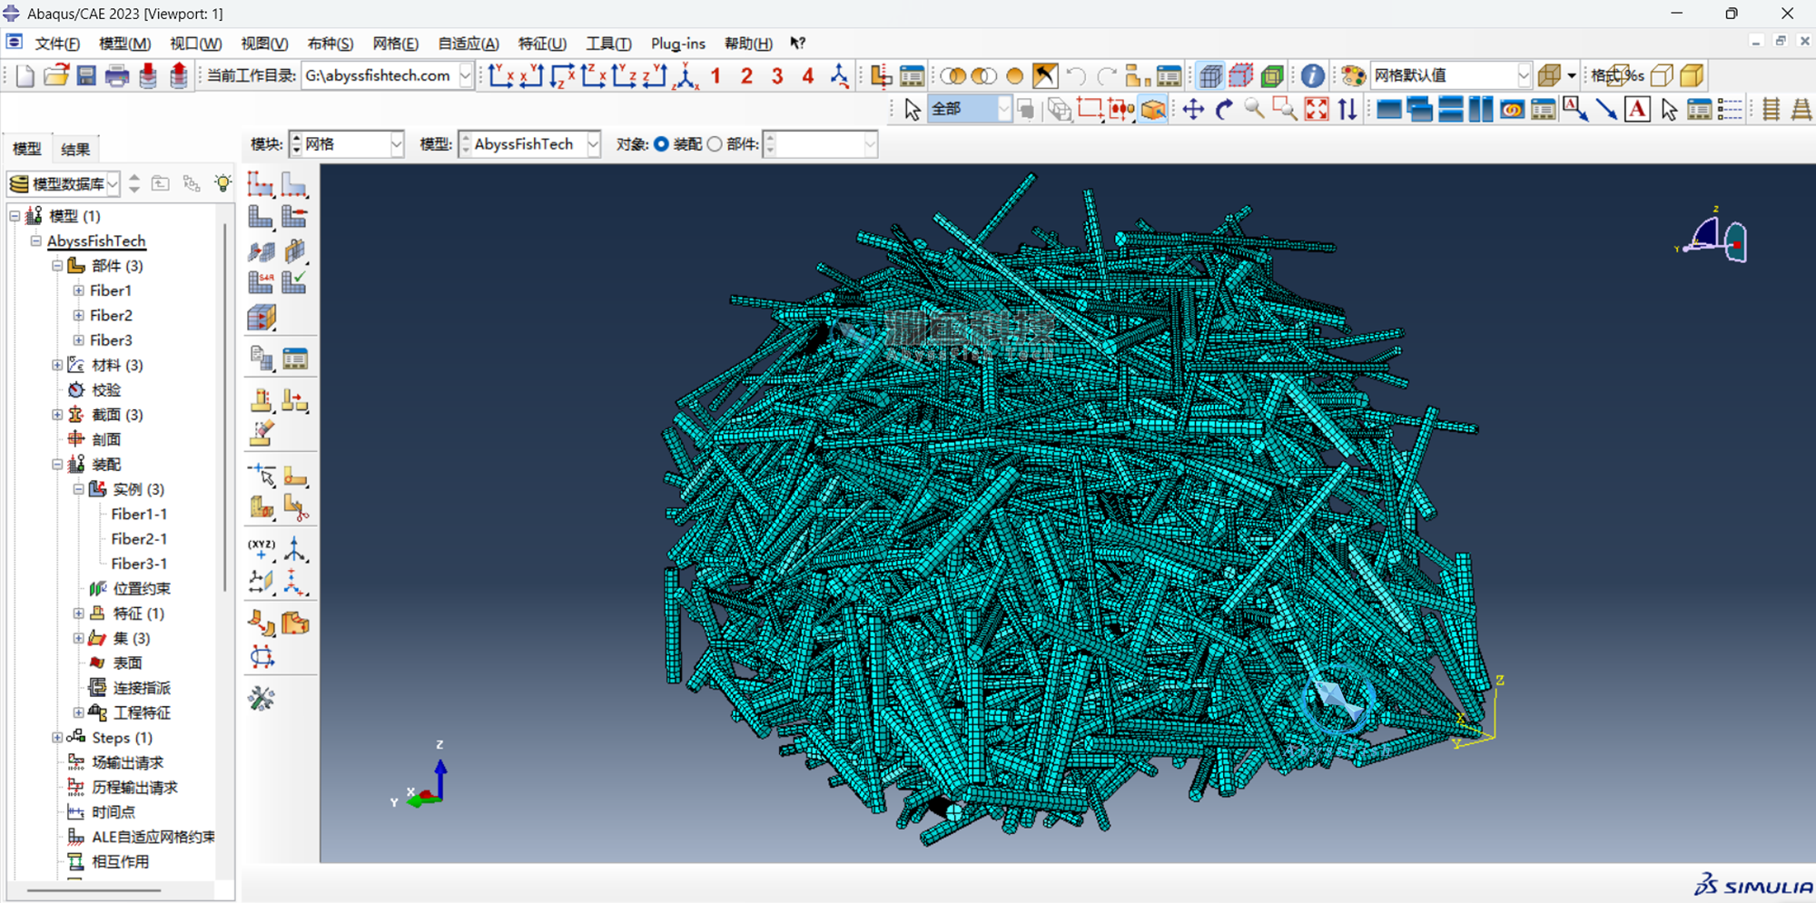Click the Seed part instance tool

pyautogui.click(x=261, y=184)
